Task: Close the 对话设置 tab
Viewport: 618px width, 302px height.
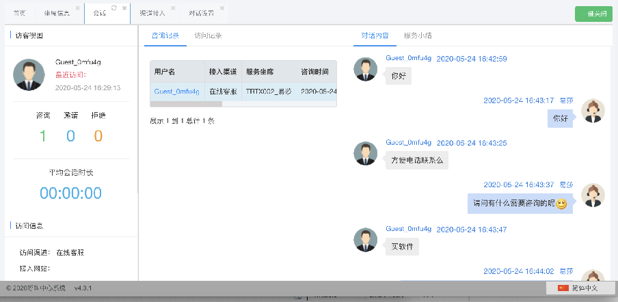Action: click(x=222, y=8)
